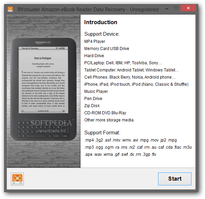Screen dimensions: 205x199
Task: Click the '.mp3 .ogg .ogm' formats line
Action: click(x=138, y=147)
